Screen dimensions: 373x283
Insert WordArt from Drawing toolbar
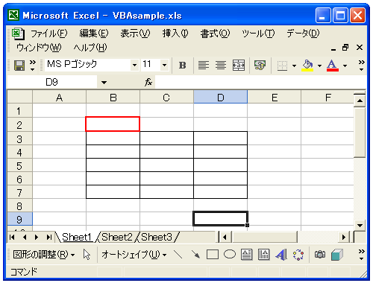point(281,255)
